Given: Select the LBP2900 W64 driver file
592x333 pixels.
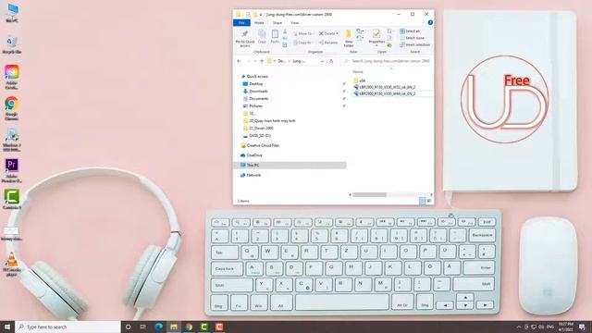Looking at the screenshot, I should tap(385, 93).
